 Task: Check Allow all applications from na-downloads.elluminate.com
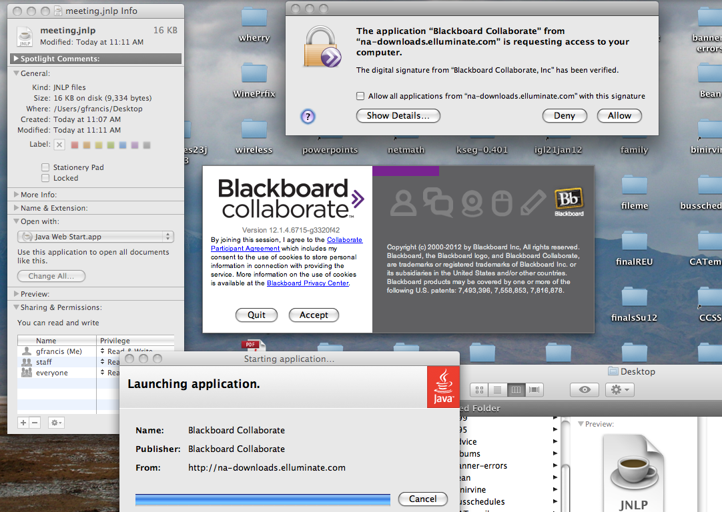point(361,96)
